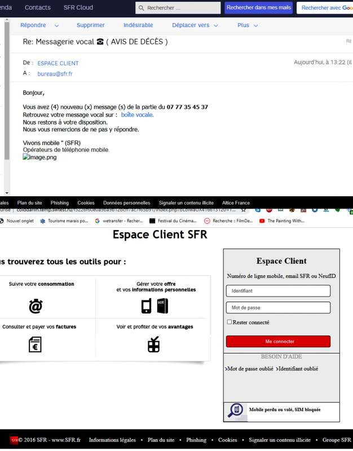
Task: Click the flag icon beside email subject
Action: click(x=348, y=42)
